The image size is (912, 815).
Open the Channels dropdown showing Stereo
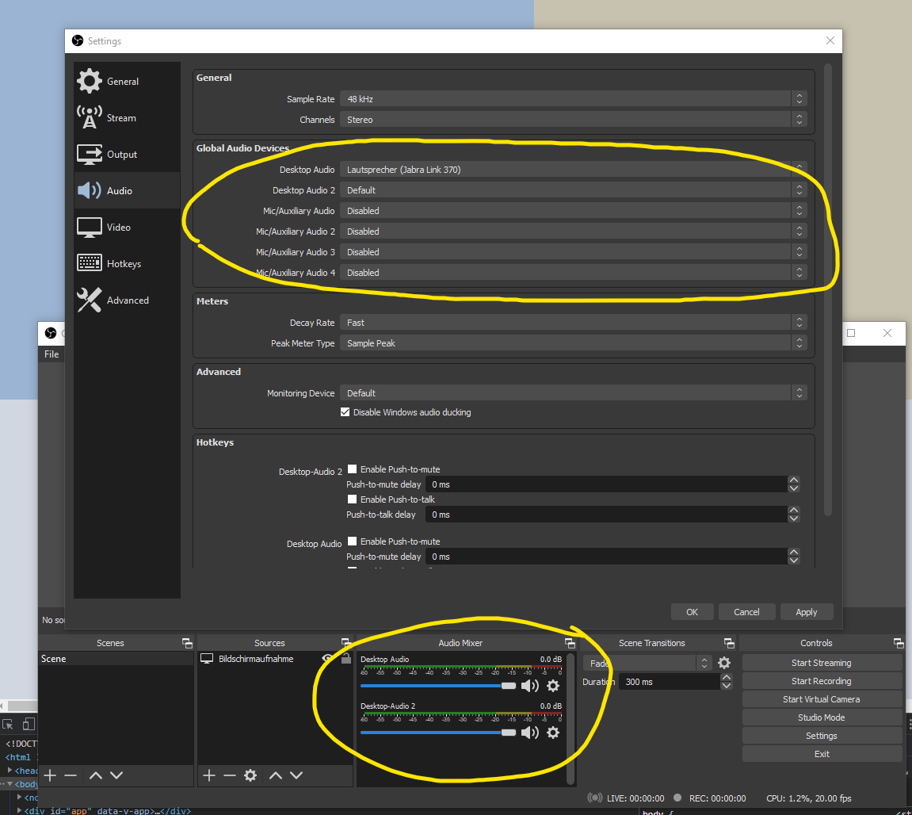point(573,120)
